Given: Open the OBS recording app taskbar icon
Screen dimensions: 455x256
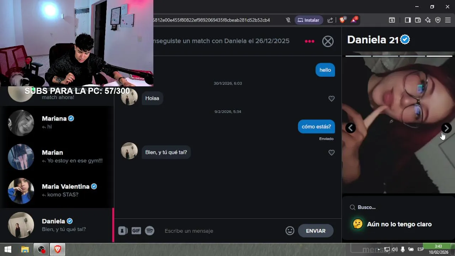Looking at the screenshot, I should coord(42,250).
